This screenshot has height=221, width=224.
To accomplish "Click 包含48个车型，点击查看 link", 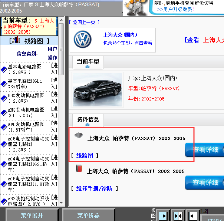I will [128, 43].
